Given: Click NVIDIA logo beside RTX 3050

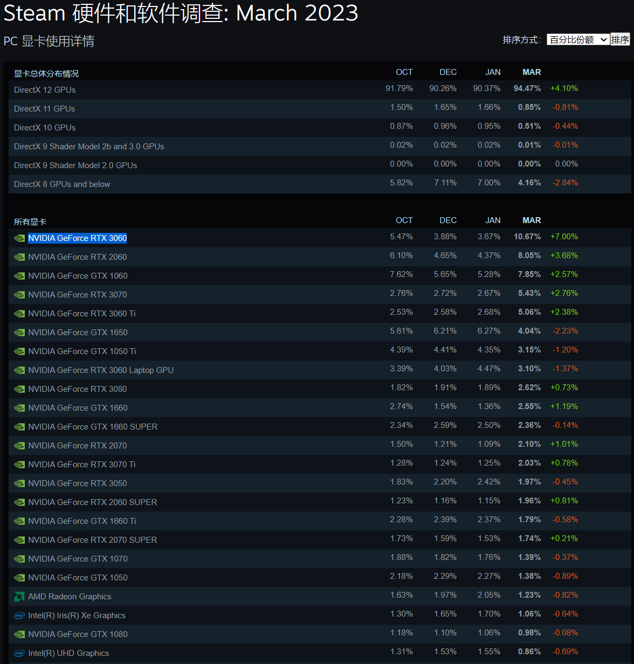Looking at the screenshot, I should point(19,483).
